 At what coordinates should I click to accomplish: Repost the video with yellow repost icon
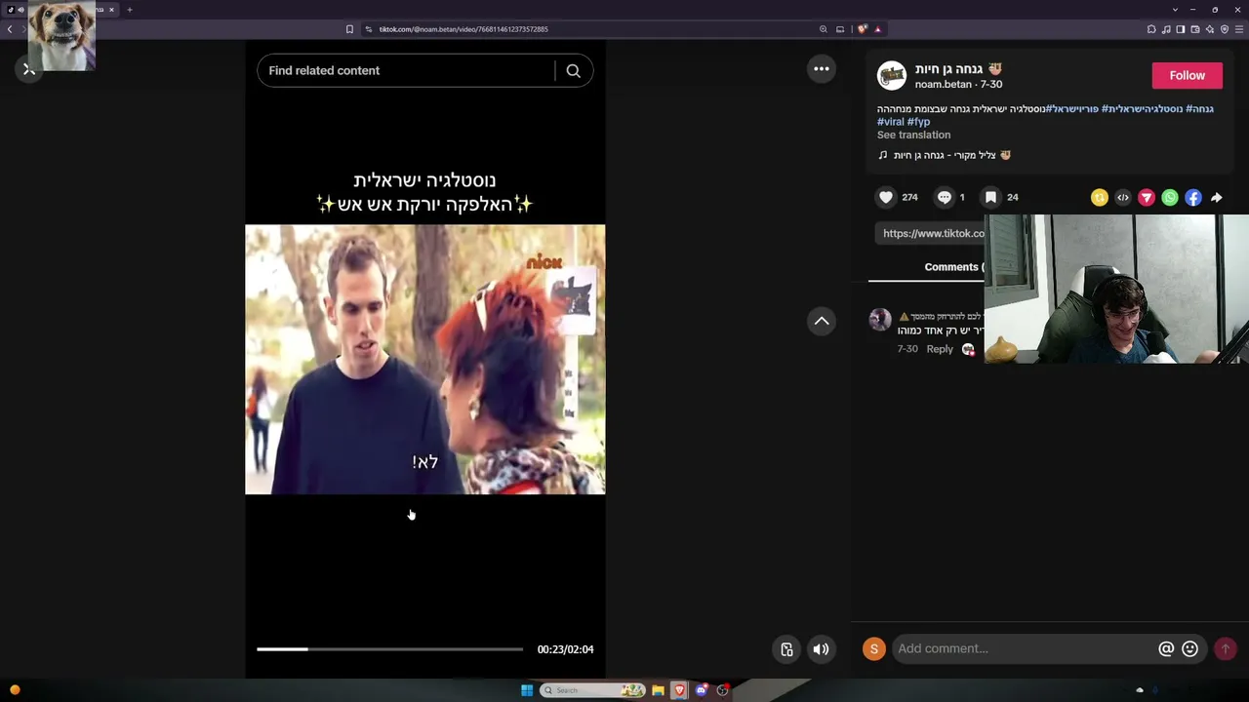click(x=1100, y=198)
